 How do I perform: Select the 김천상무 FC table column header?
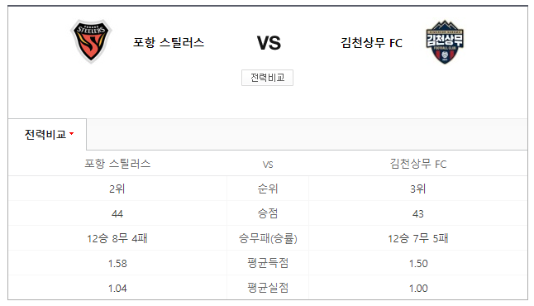tap(418, 164)
